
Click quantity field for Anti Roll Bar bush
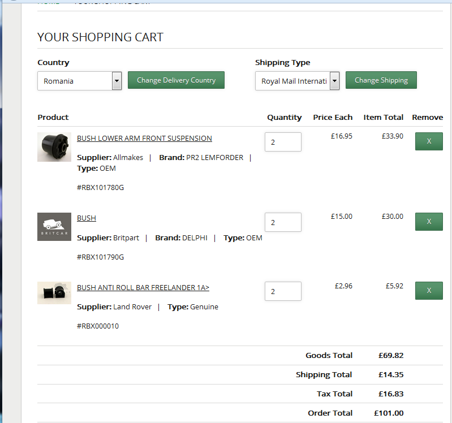coord(283,291)
